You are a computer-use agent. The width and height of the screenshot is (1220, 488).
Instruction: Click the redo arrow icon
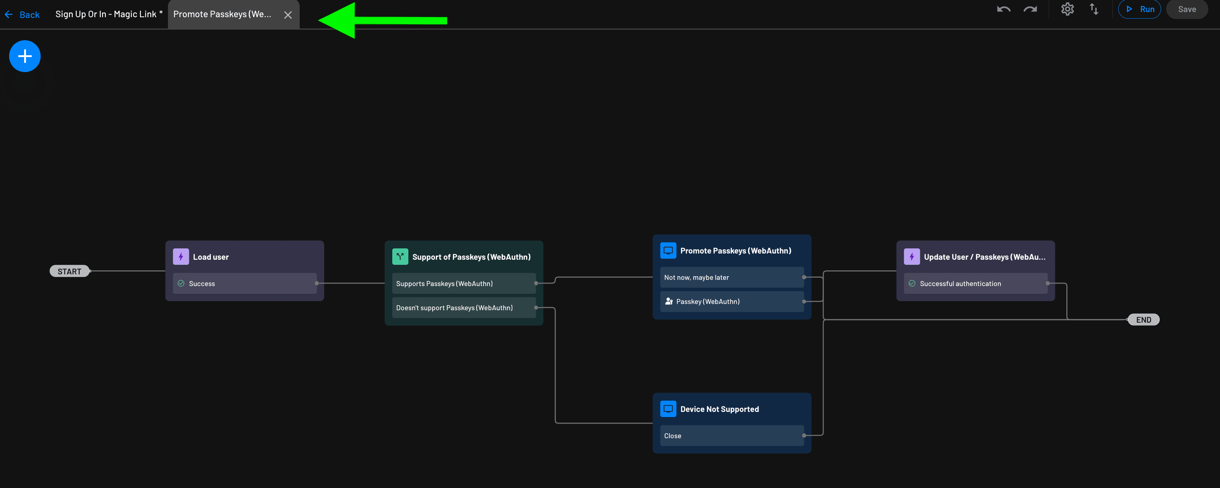[1030, 10]
